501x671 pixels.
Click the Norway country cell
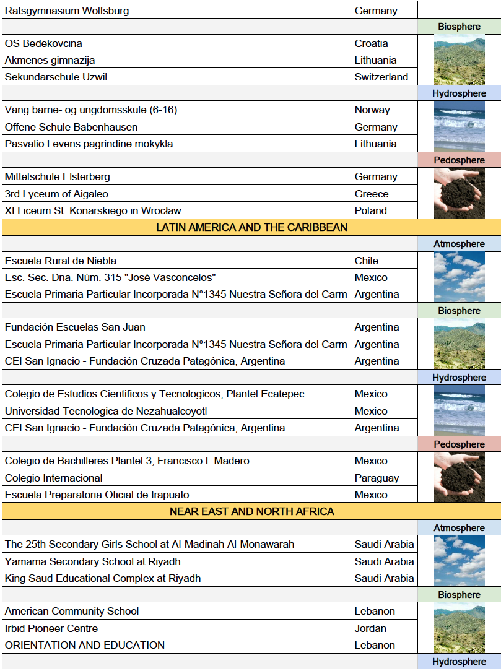(x=385, y=110)
